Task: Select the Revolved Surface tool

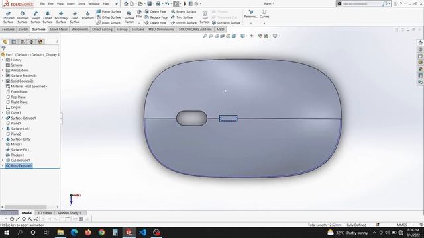Action: [23, 17]
